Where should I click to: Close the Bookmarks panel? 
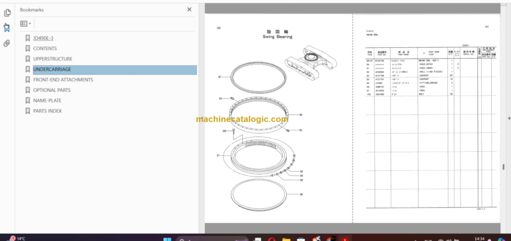(x=190, y=9)
